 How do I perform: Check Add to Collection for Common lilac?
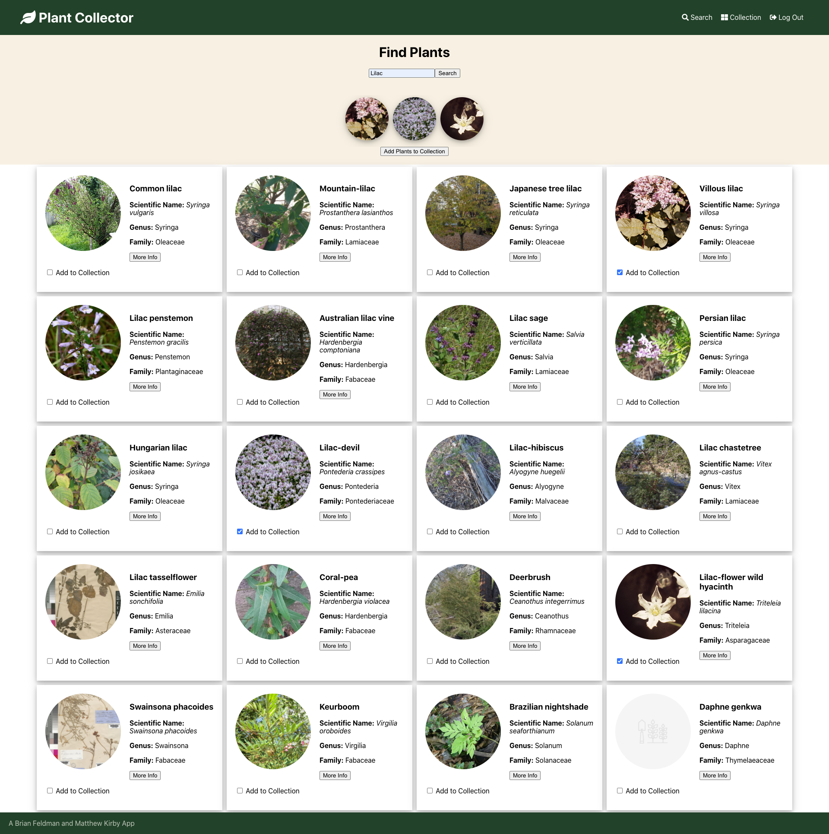pos(50,273)
